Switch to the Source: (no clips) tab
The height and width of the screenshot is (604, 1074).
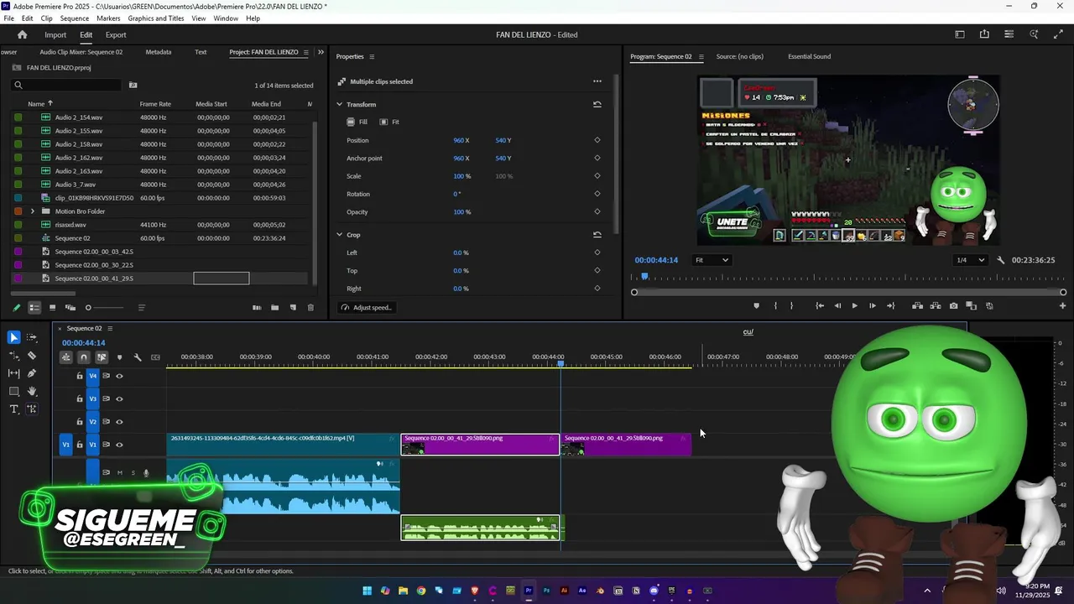[x=739, y=57]
